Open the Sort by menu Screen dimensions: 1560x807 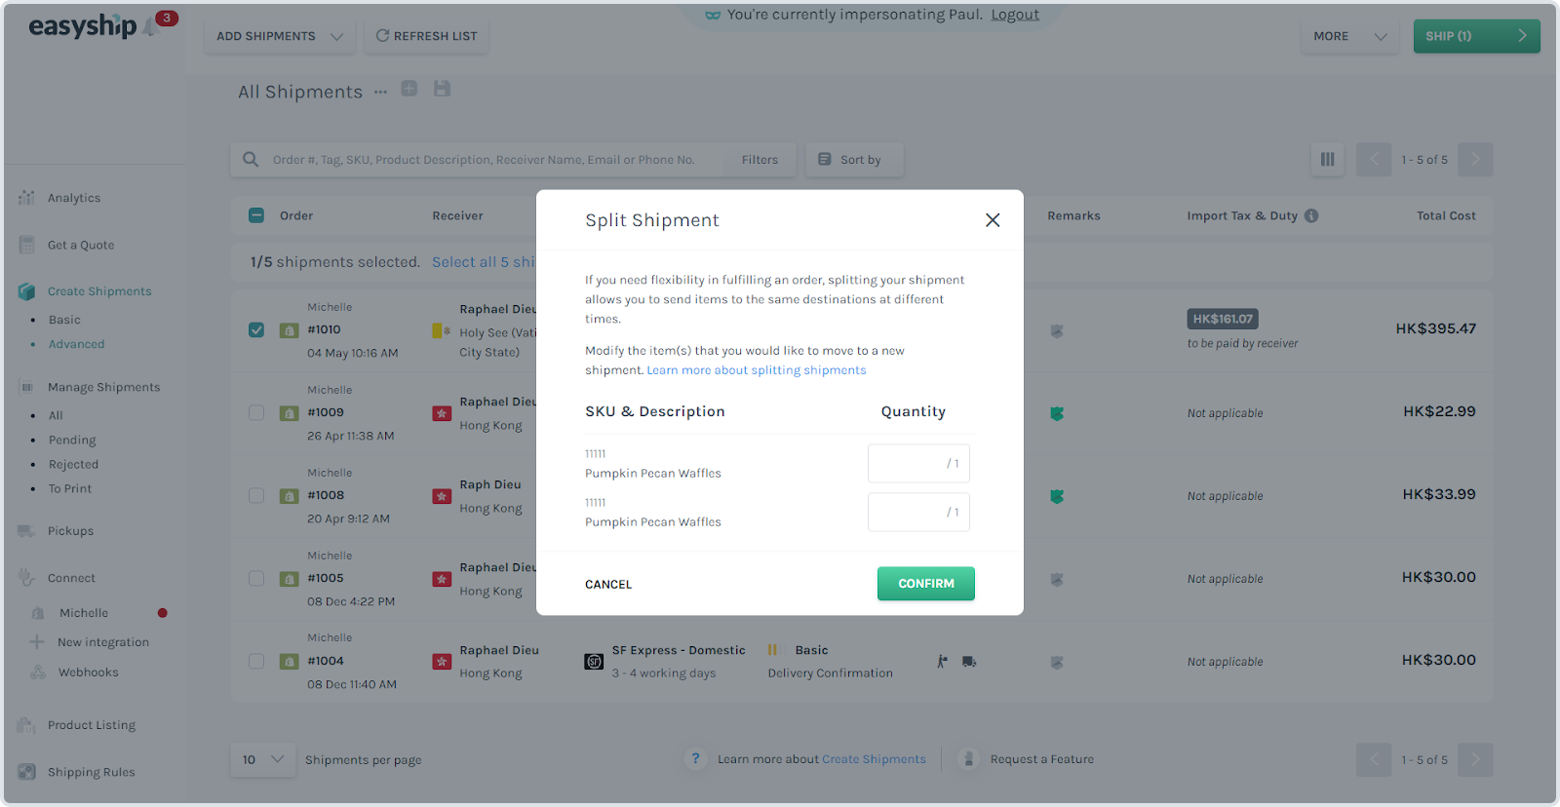point(854,160)
